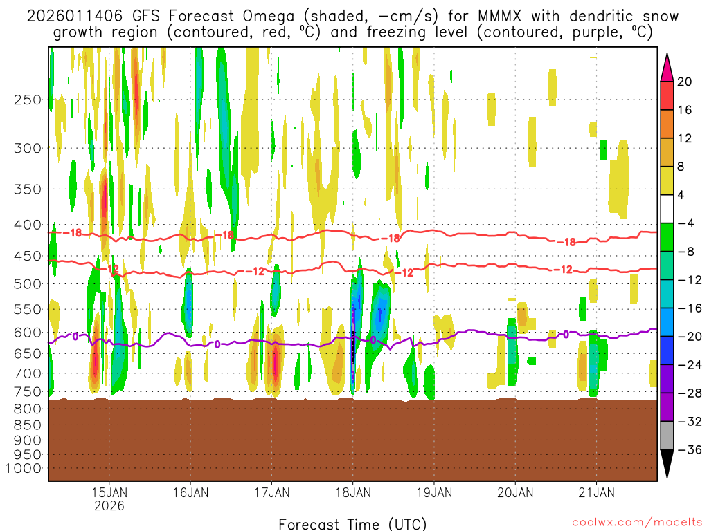709x531 pixels.
Task: Click the 21JAN date label
Action: (x=596, y=492)
